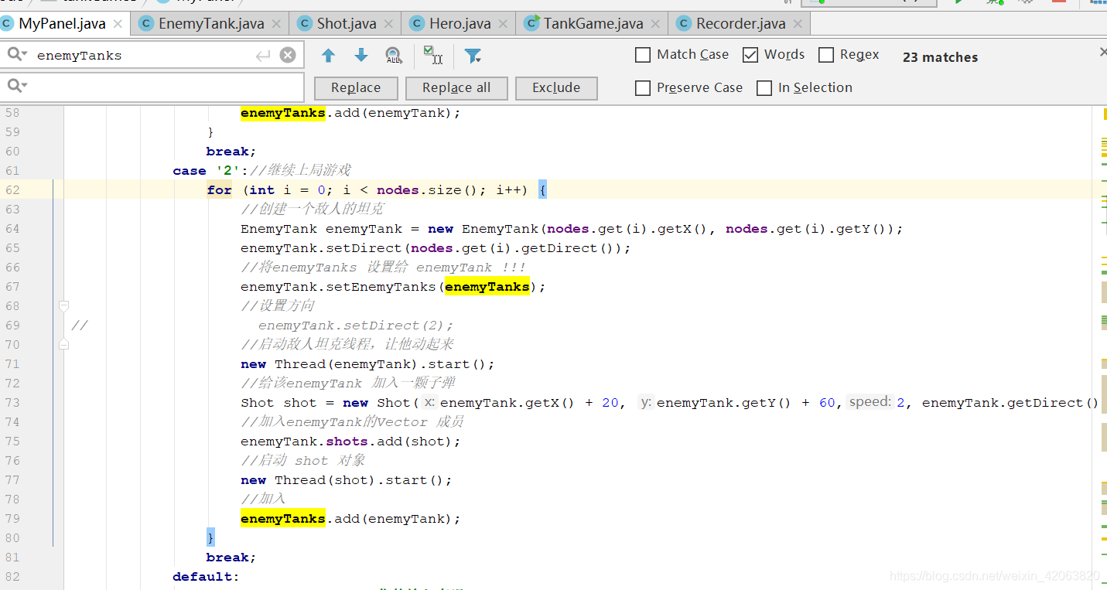Collapse the comment fold marker at line 68
The image size is (1107, 590).
pos(64,306)
